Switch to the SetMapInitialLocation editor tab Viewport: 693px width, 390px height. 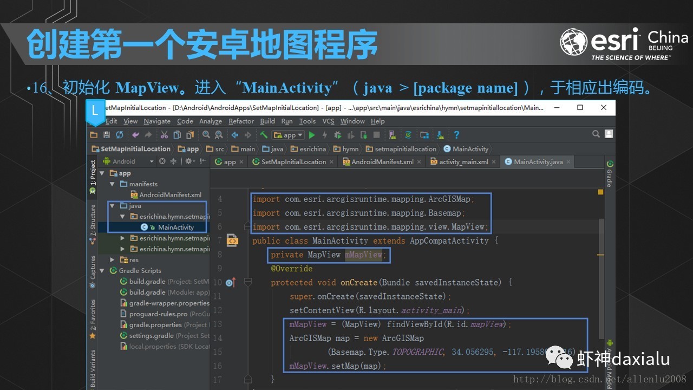tap(292, 162)
